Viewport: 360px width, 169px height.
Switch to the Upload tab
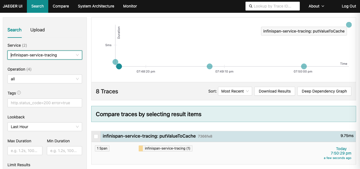[37, 30]
